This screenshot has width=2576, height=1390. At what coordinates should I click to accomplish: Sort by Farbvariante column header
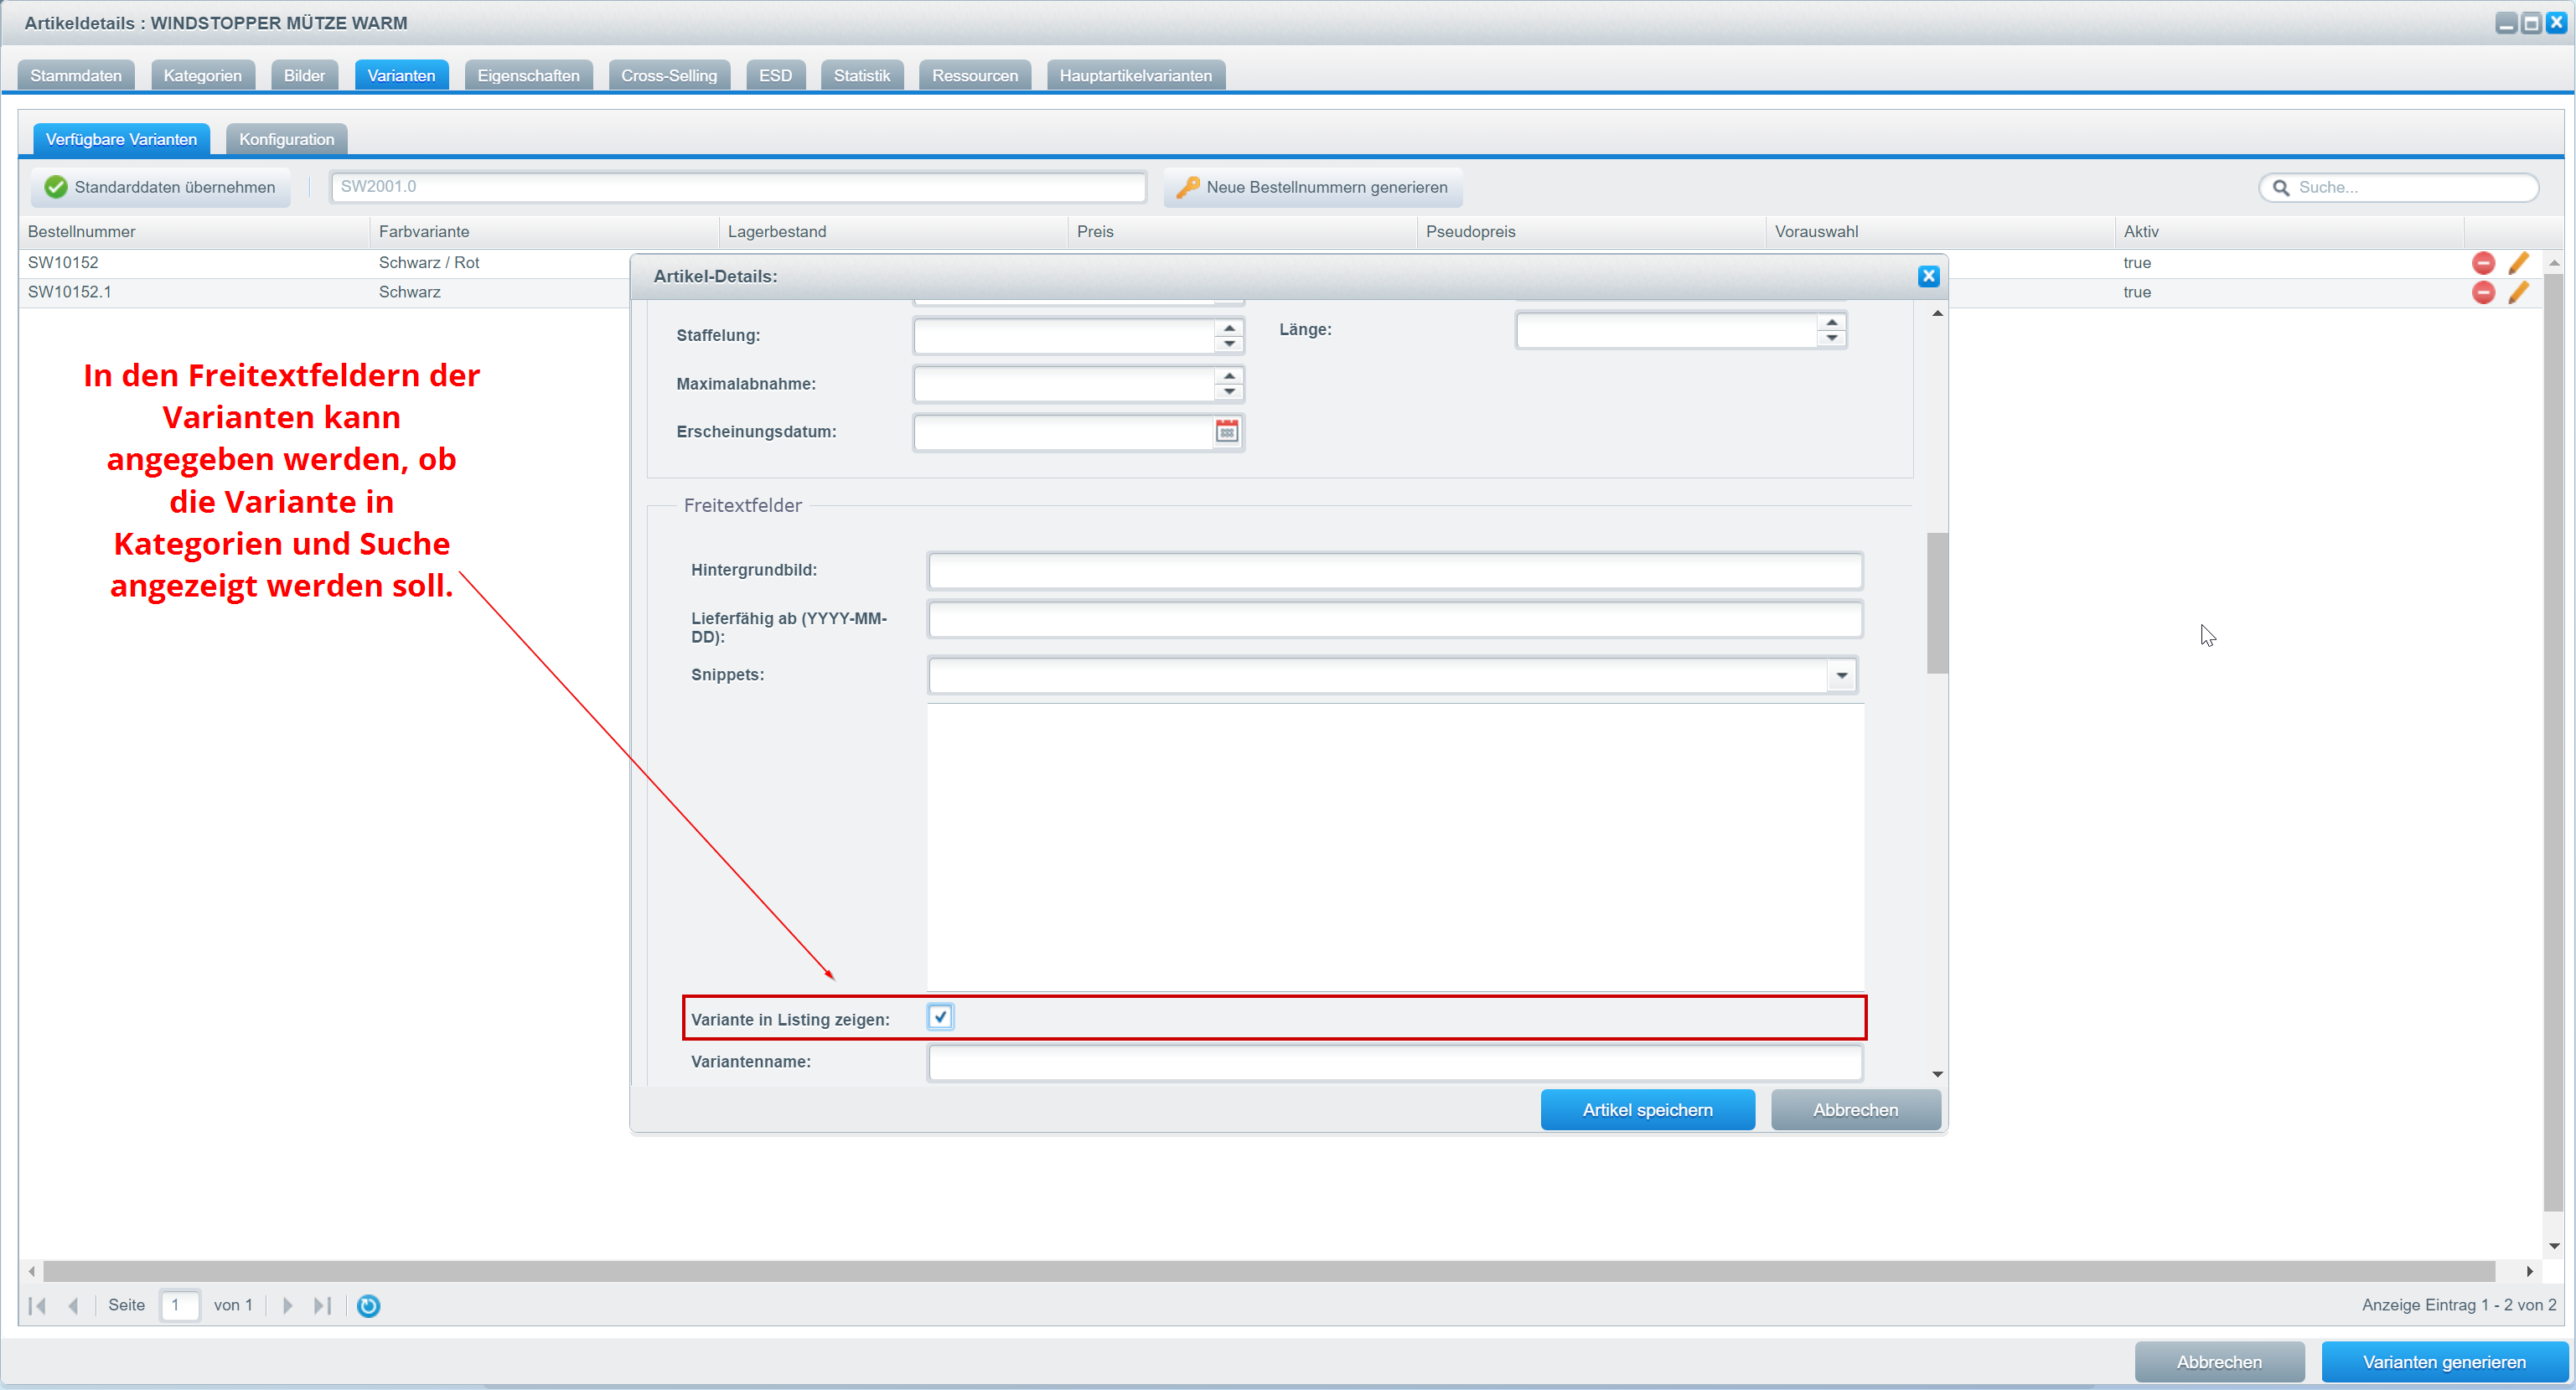click(544, 232)
